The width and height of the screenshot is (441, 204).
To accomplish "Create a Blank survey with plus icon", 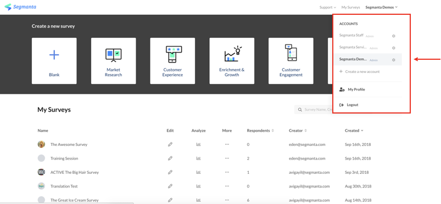I will (x=54, y=61).
